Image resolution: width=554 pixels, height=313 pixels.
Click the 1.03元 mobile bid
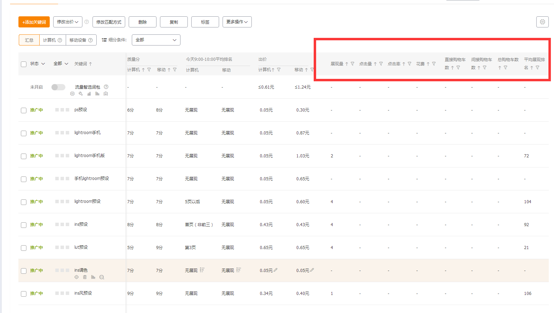[303, 156]
